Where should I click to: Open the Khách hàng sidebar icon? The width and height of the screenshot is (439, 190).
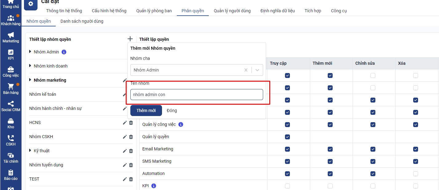pos(11,18)
